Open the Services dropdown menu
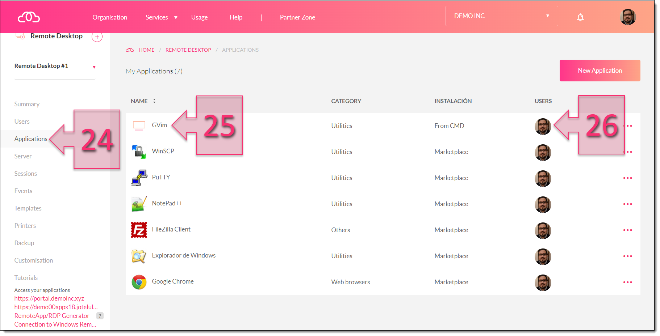The image size is (660, 336). [161, 17]
